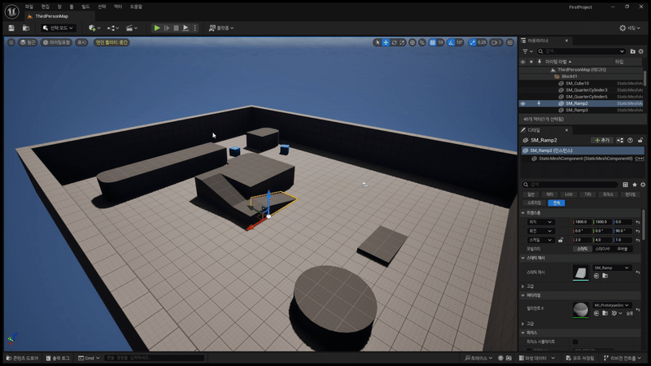Choose the Scale gizmo tool

pos(402,42)
